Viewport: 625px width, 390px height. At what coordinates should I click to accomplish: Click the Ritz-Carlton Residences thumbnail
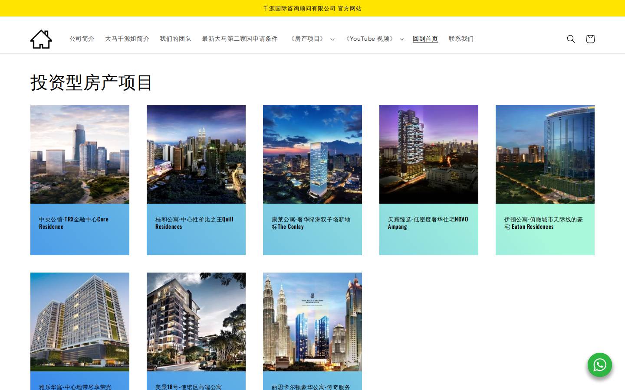click(x=312, y=322)
